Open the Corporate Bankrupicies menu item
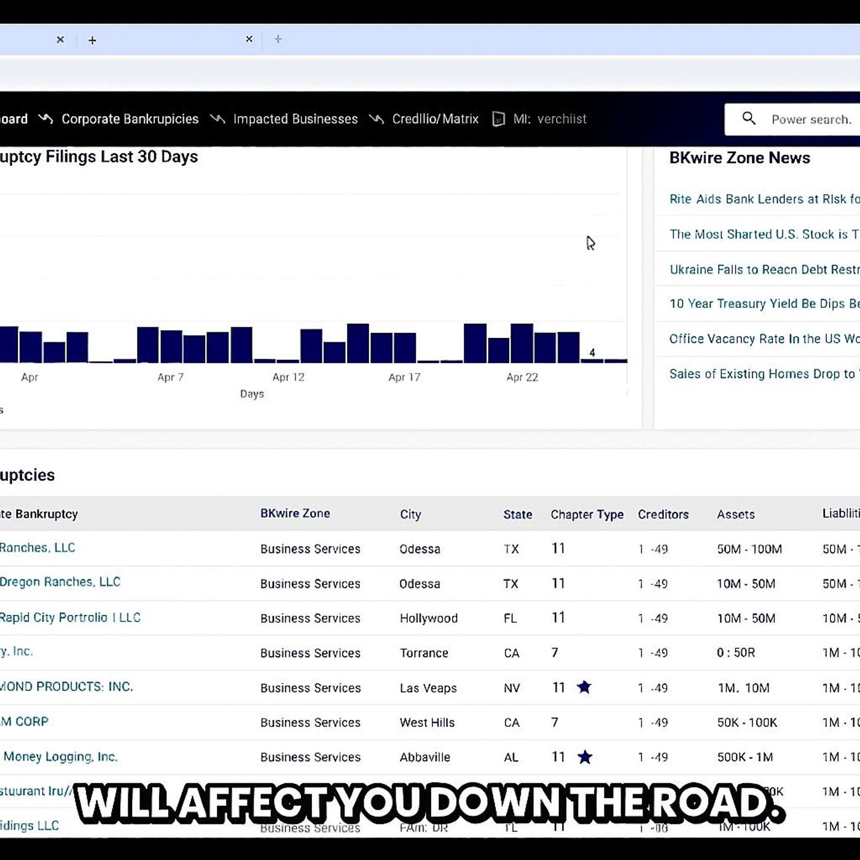This screenshot has height=860, width=860. click(x=130, y=119)
